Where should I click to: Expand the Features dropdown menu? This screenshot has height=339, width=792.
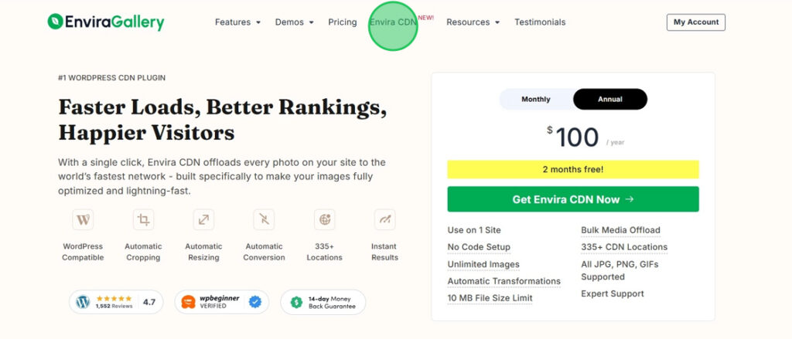(238, 22)
